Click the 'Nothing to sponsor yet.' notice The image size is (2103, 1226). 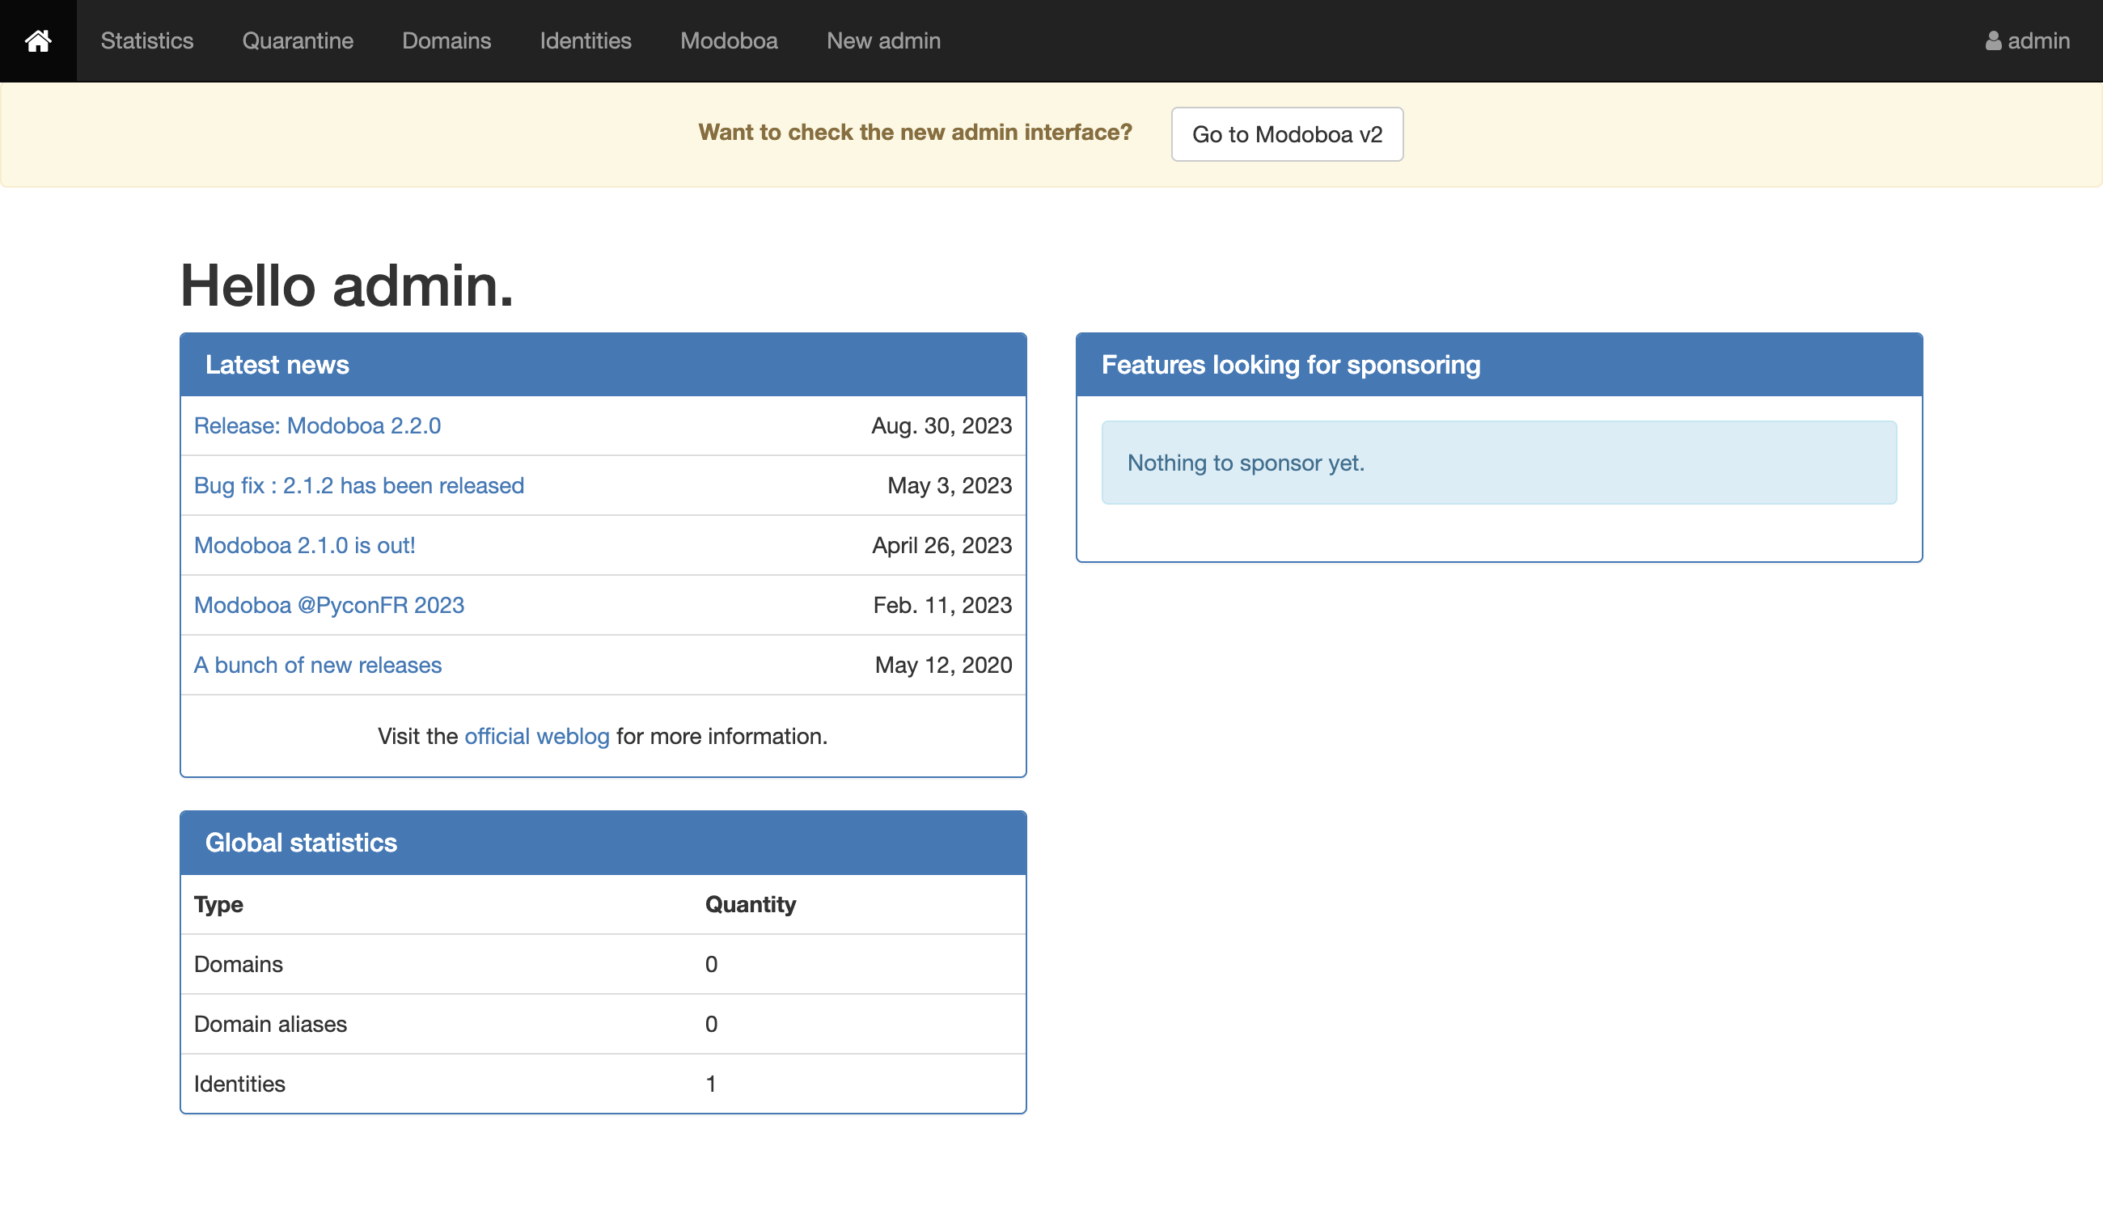click(x=1499, y=463)
